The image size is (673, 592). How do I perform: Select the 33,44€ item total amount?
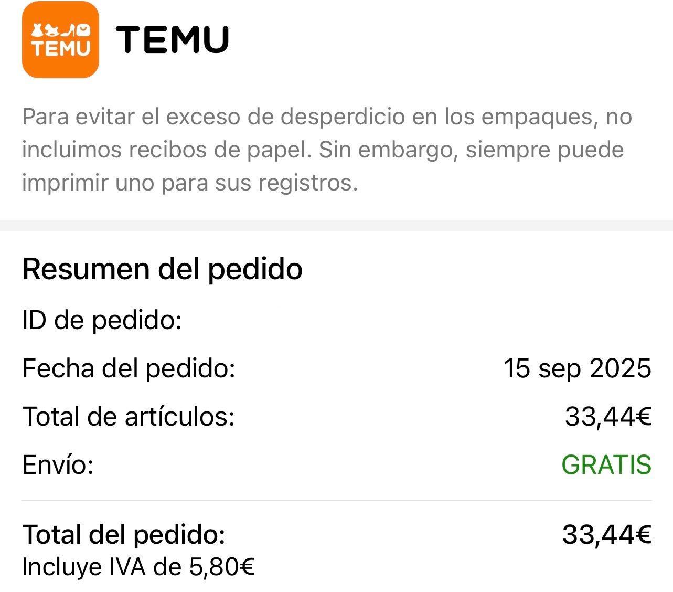pos(608,417)
